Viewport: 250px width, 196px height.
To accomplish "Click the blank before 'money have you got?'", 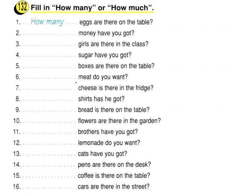I will click(x=50, y=34).
